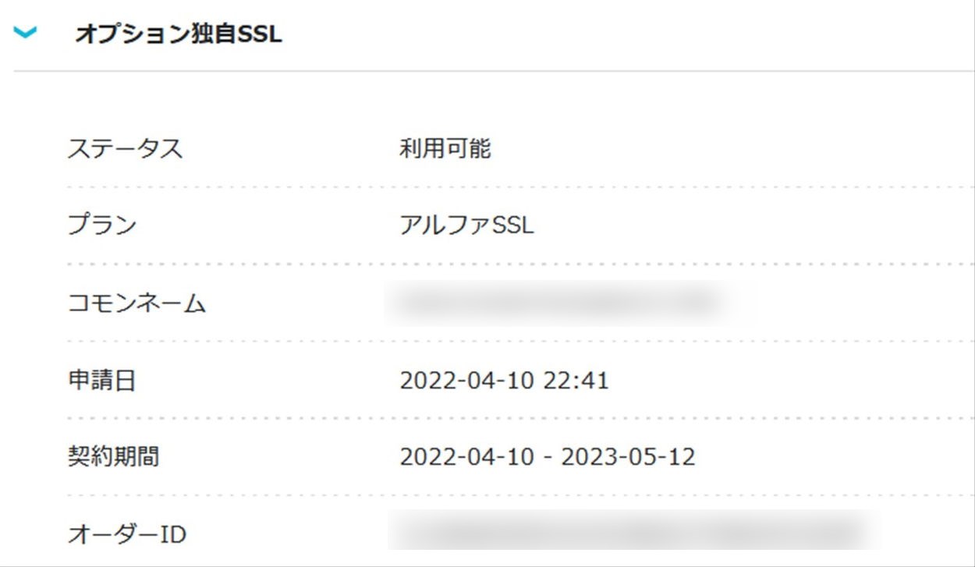Select the application date 2022-04-10
Image resolution: width=975 pixels, height=567 pixels.
[466, 381]
